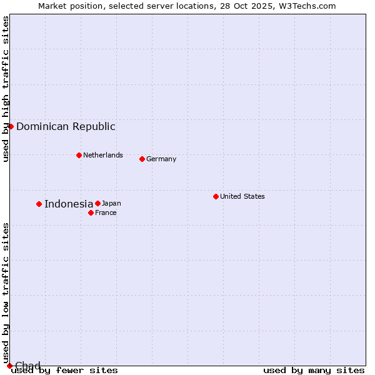Click the France text label
The height and width of the screenshot is (375, 375).
click(x=106, y=212)
